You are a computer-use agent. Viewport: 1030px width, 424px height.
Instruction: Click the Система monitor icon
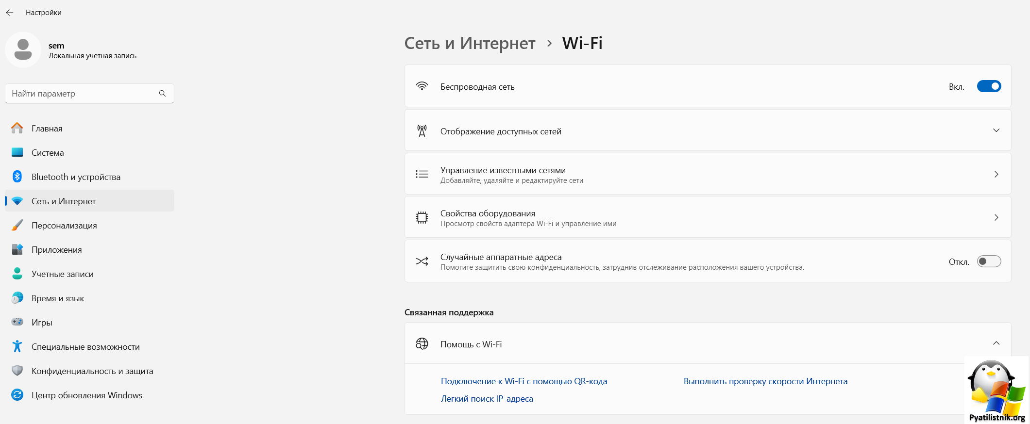click(x=17, y=152)
